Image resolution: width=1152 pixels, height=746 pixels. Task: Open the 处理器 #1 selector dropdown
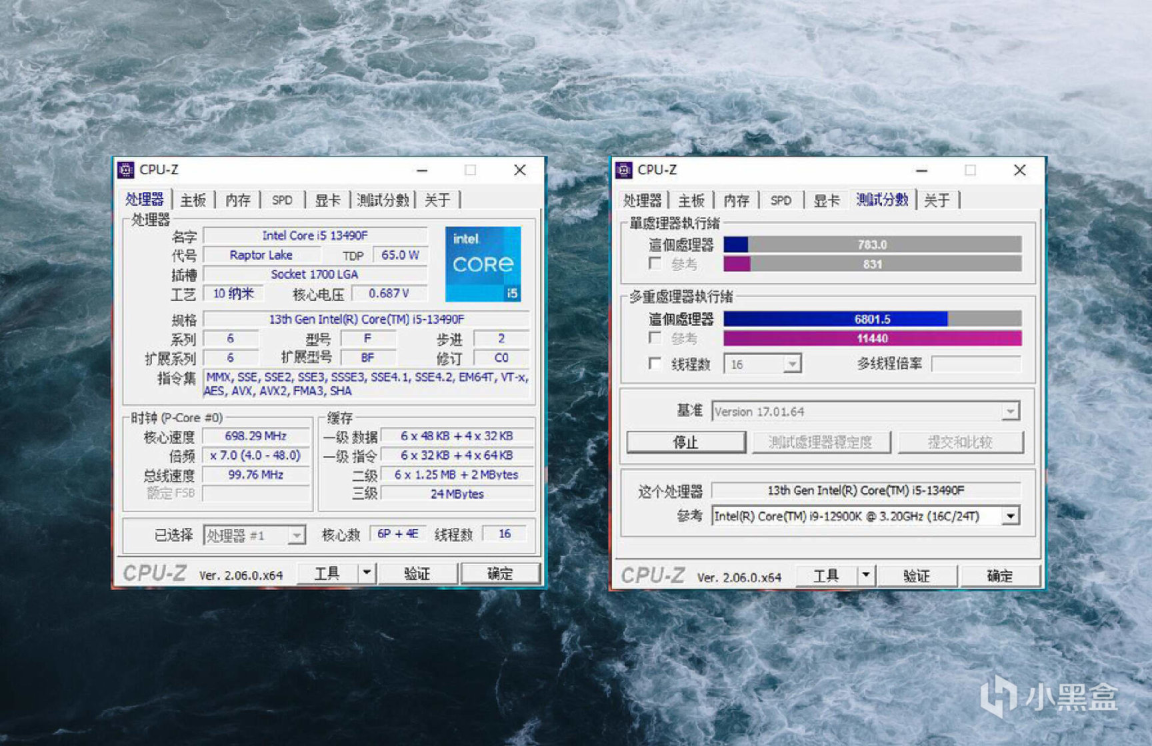(x=297, y=535)
